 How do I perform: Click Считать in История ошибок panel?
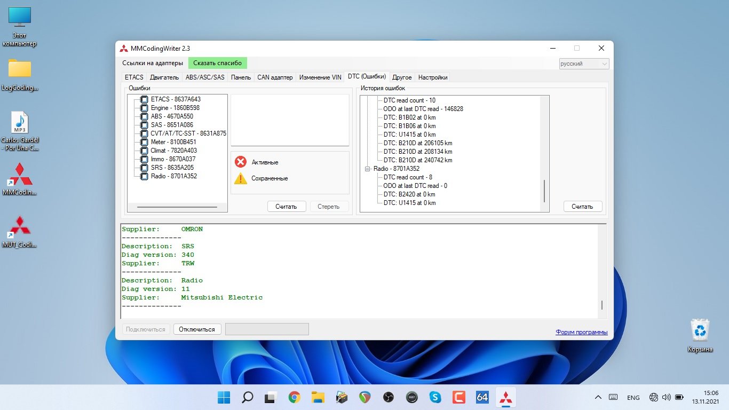[x=582, y=207]
